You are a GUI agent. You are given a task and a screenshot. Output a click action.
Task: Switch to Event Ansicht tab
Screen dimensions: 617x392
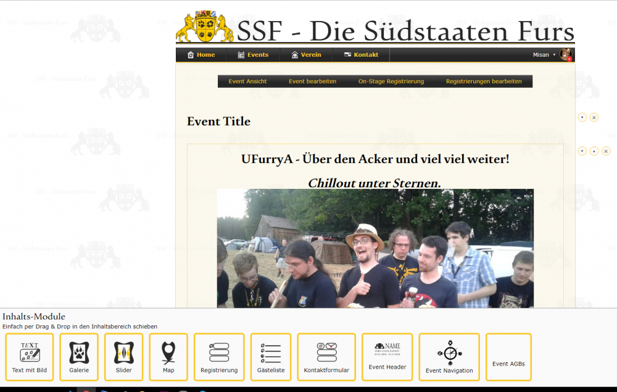coord(247,81)
